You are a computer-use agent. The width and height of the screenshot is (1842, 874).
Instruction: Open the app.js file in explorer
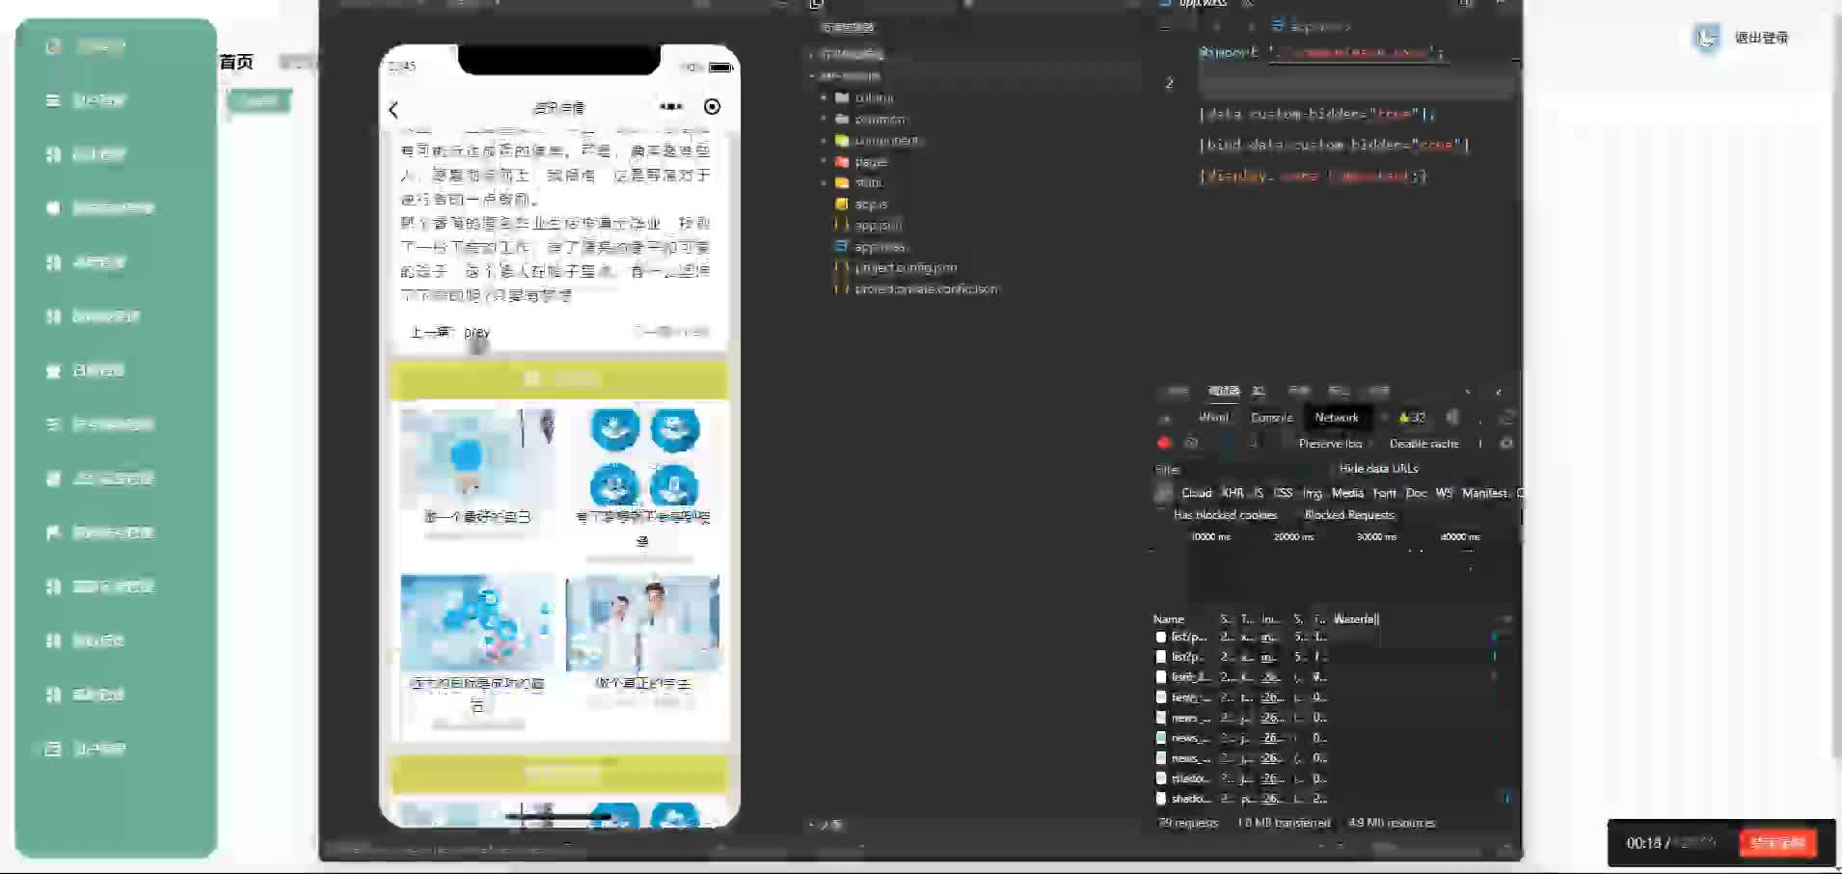[x=870, y=205]
